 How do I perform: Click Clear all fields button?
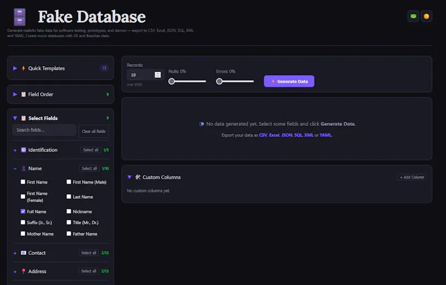[x=94, y=131]
